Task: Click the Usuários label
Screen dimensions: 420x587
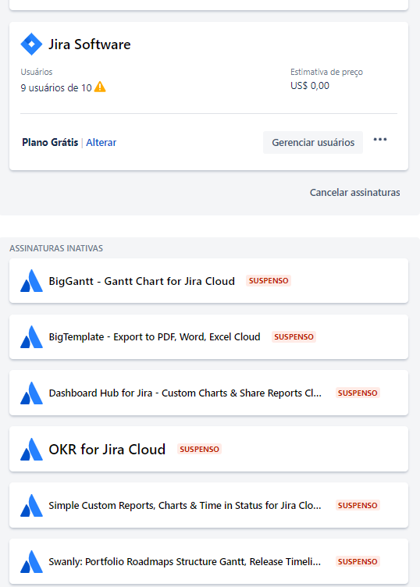Action: (x=37, y=72)
